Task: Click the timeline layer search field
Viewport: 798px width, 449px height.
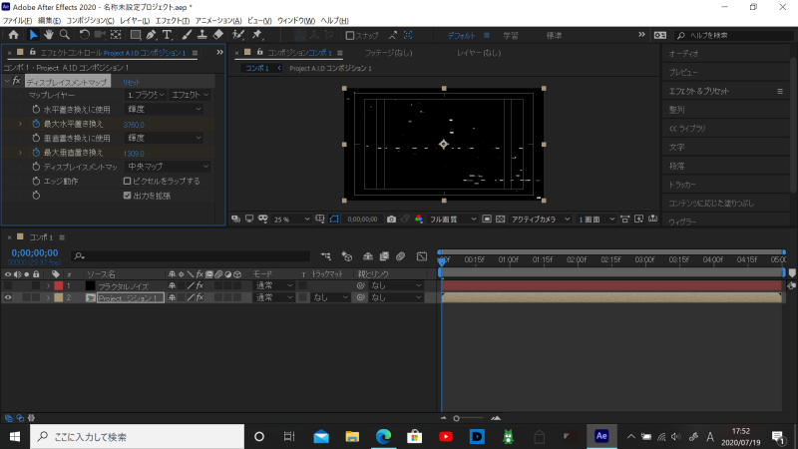Action: (190, 255)
